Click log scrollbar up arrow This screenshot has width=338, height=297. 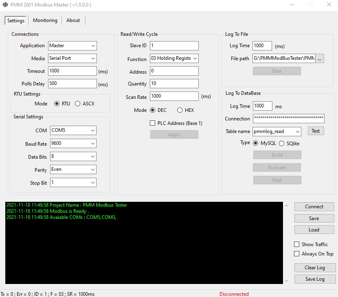coord(286,205)
